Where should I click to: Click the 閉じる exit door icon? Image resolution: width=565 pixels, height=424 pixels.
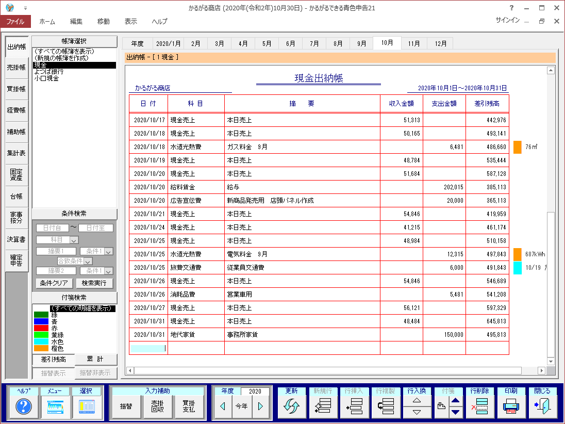click(542, 406)
